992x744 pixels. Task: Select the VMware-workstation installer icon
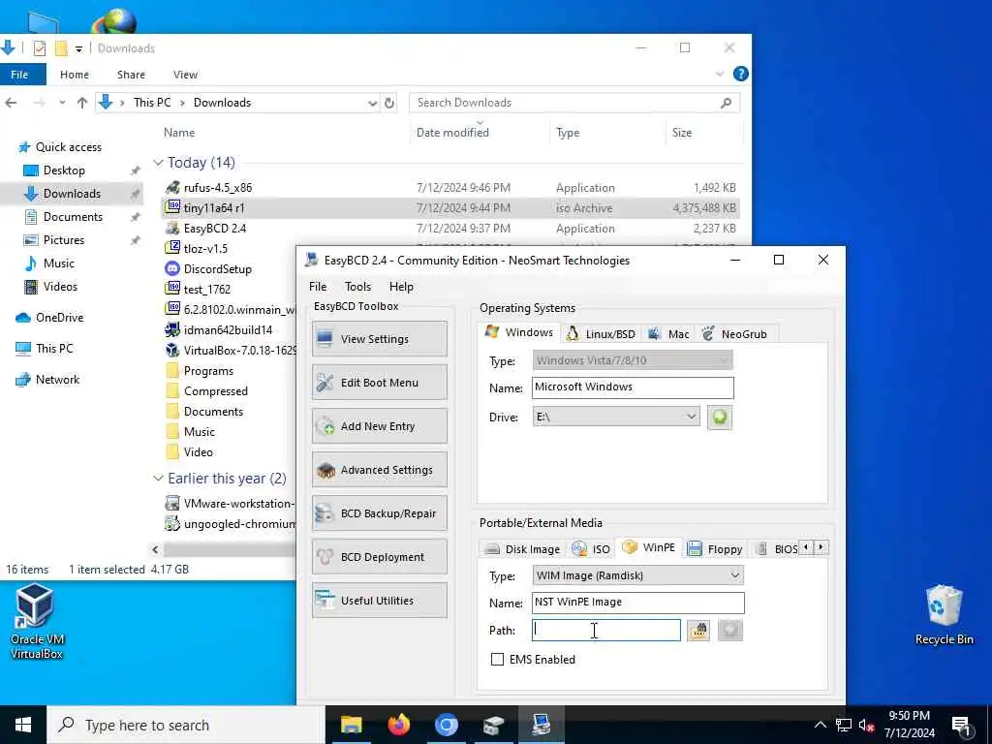click(x=172, y=504)
